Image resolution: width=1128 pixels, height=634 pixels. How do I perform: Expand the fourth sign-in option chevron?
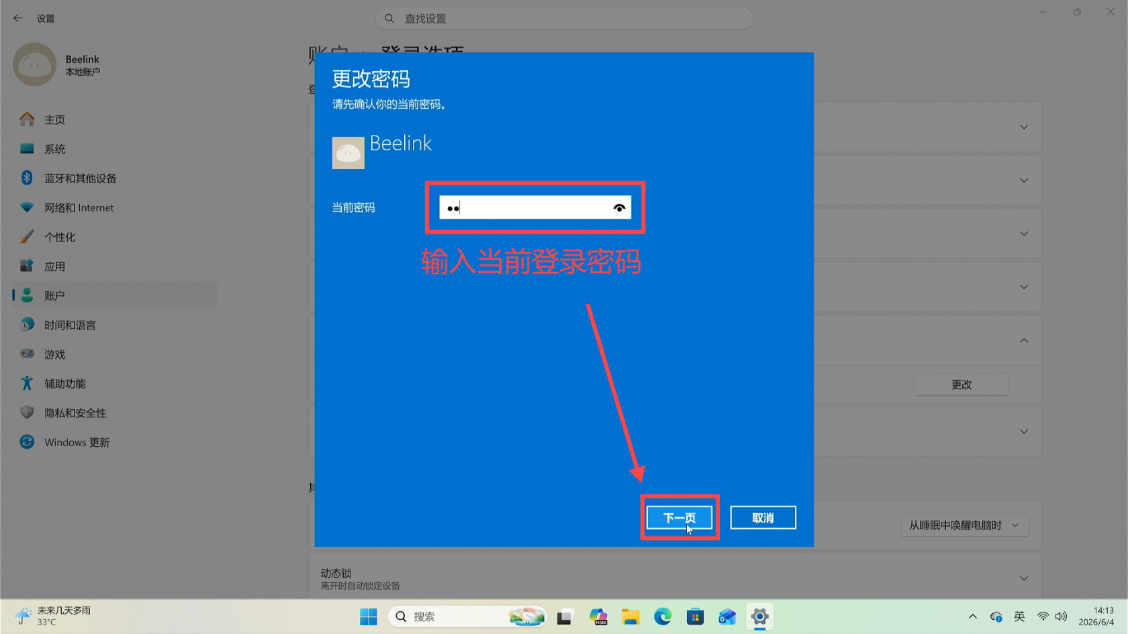pos(1024,287)
